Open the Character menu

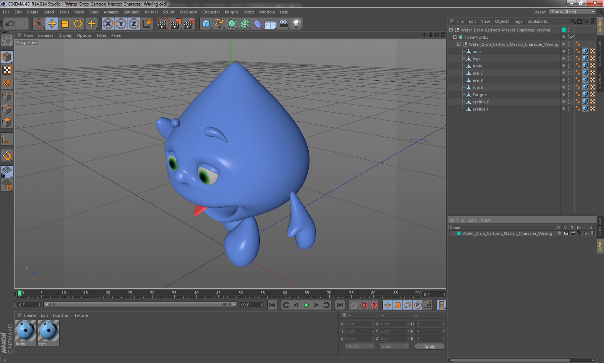211,12
